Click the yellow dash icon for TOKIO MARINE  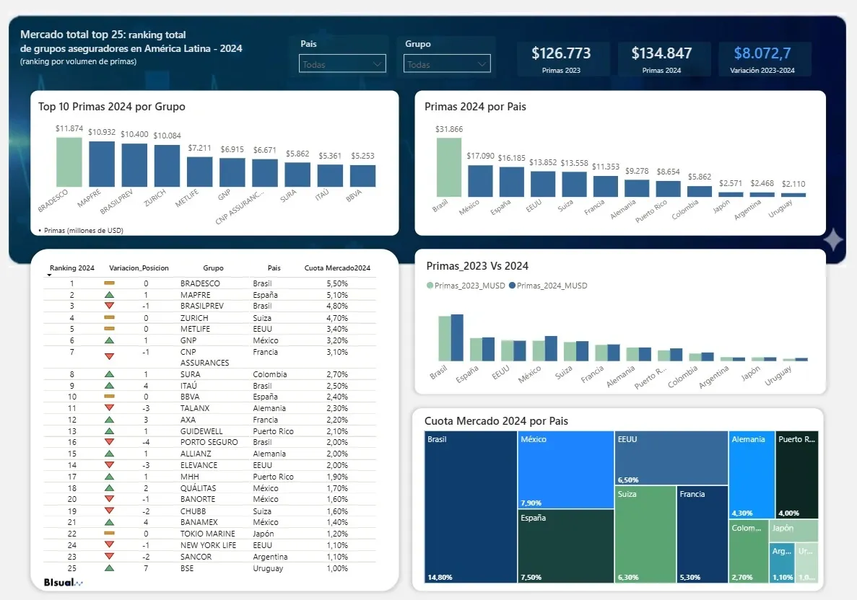[109, 534]
